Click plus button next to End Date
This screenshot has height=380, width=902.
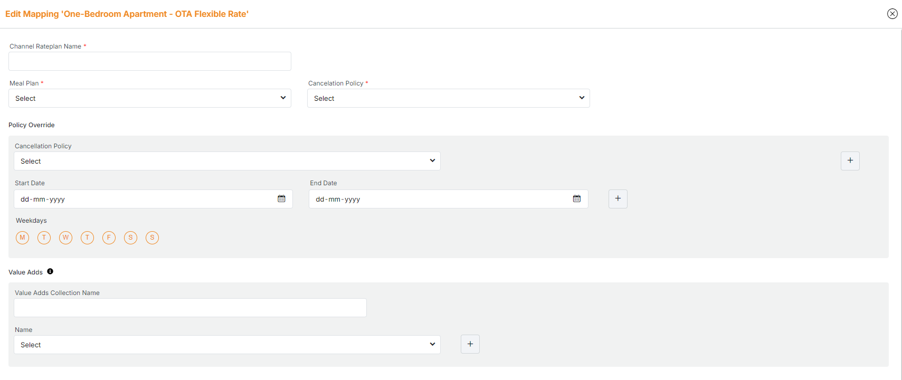(618, 199)
